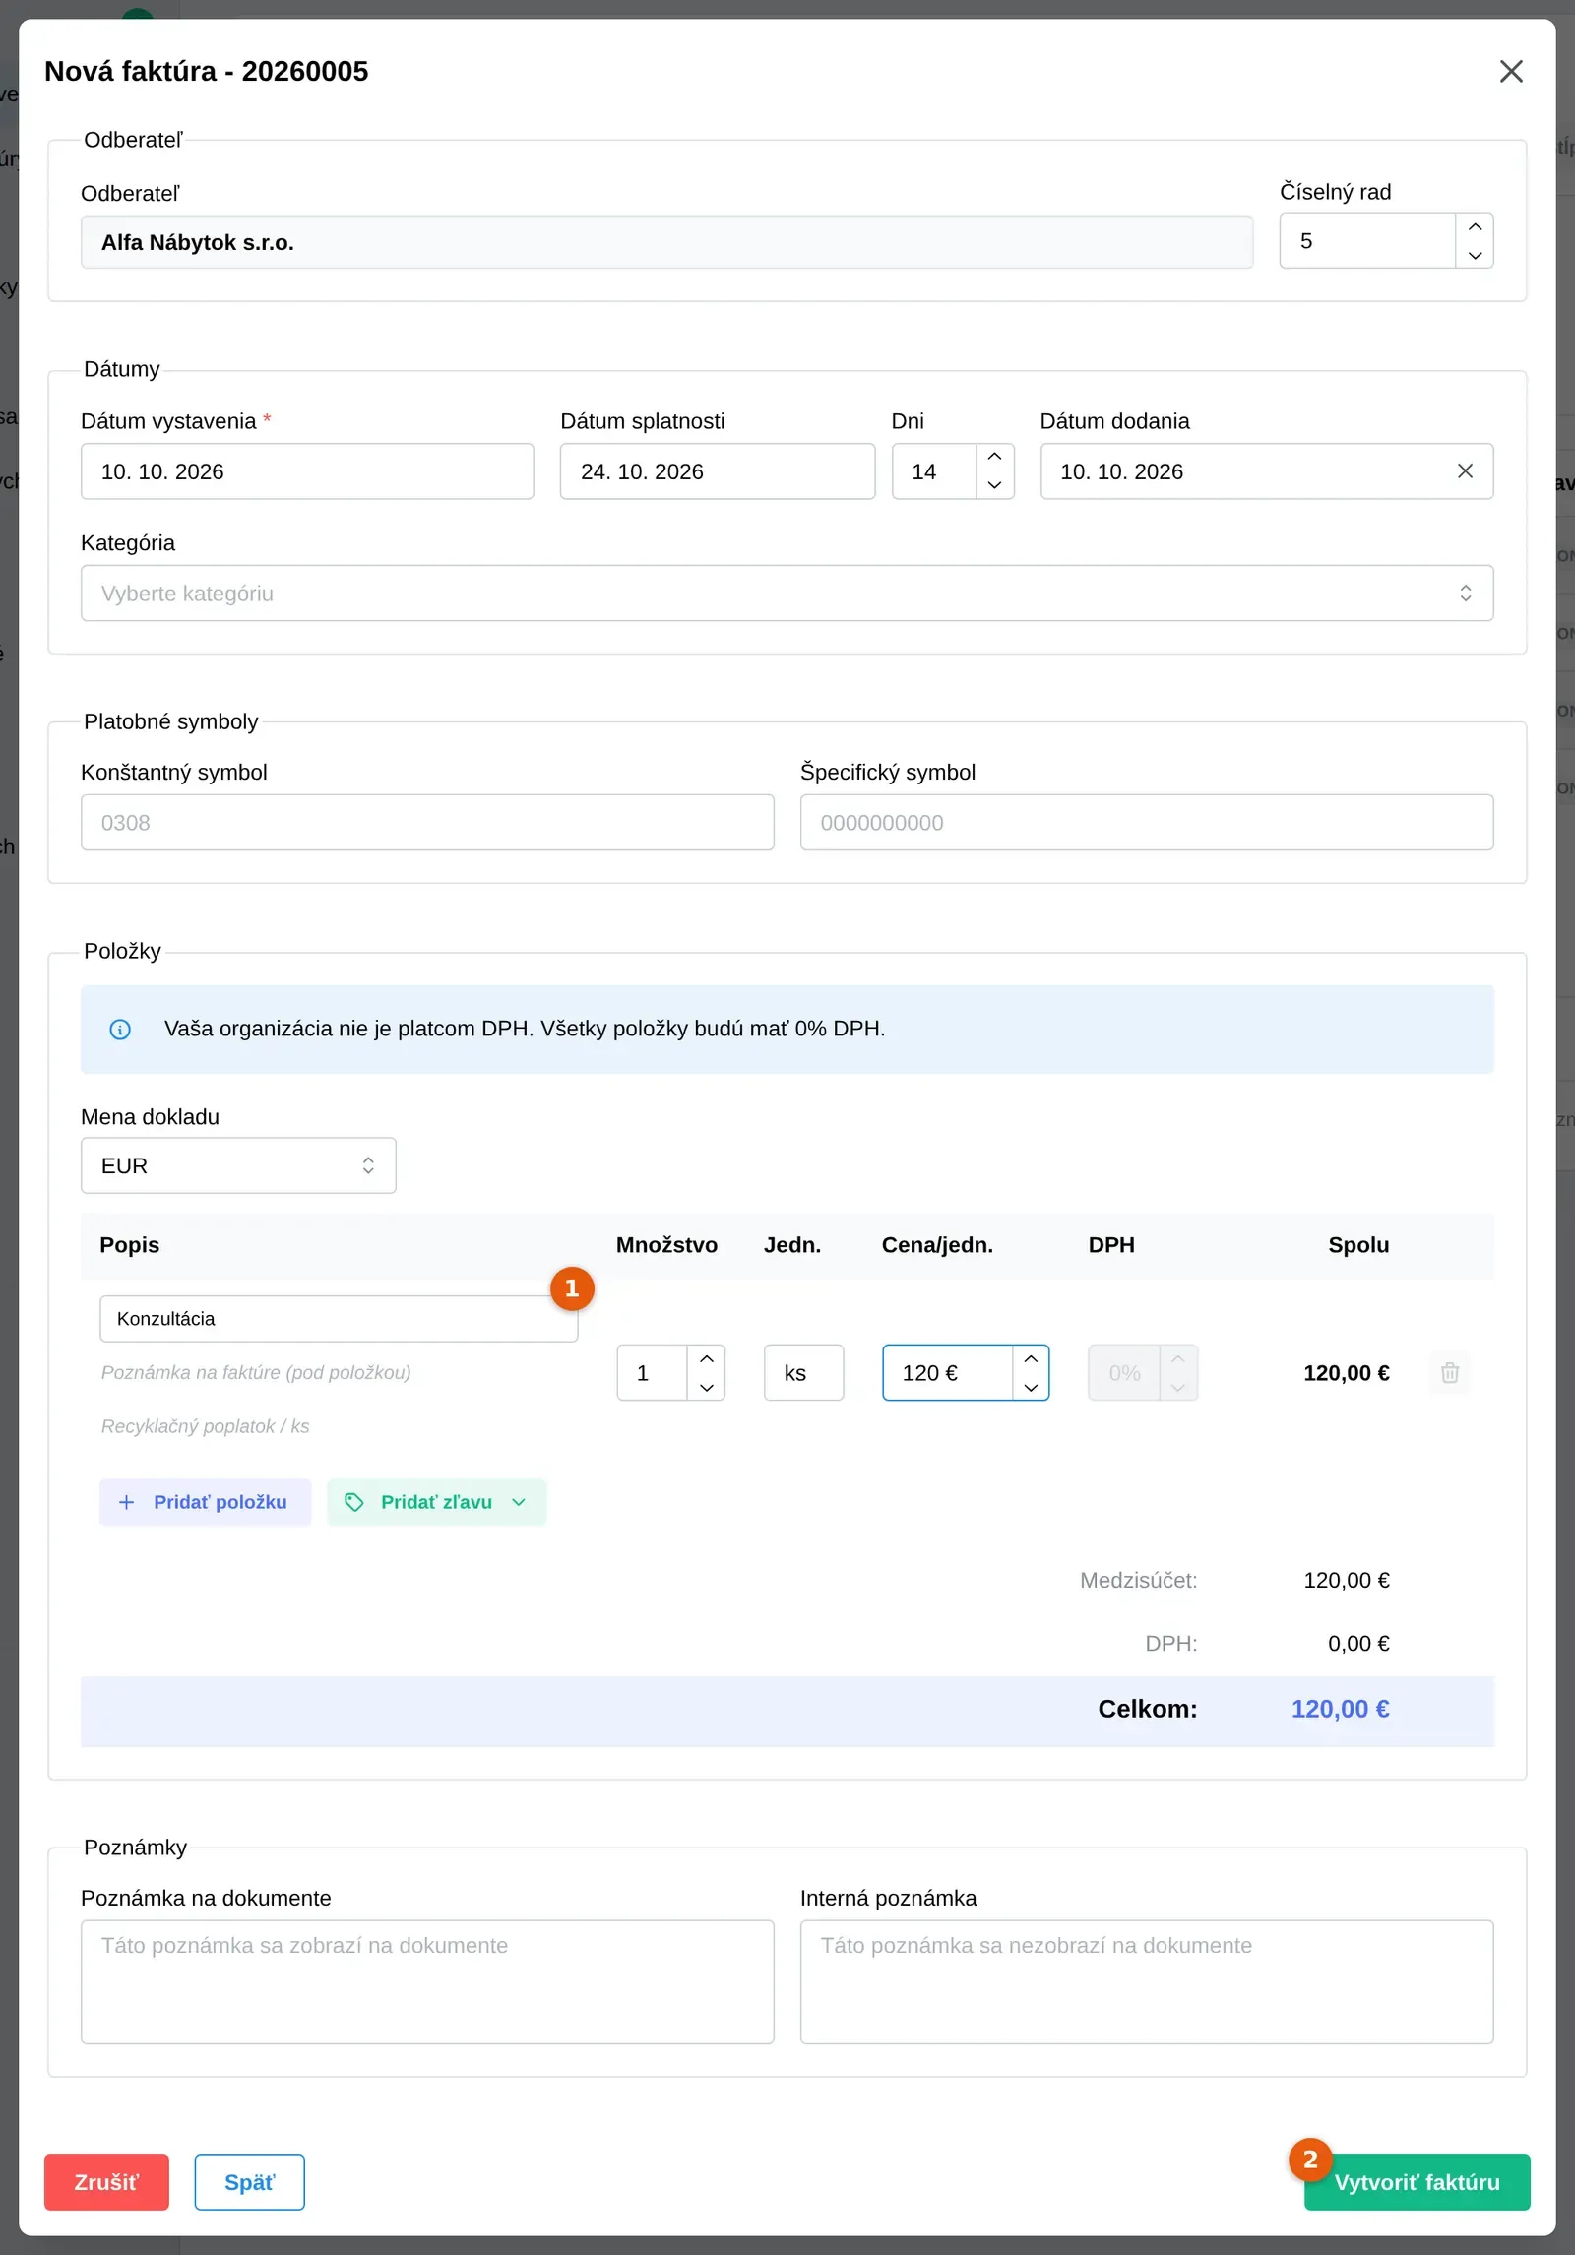Screen dimensions: 1575x2255
Task: Click the Medzisúčet value 120,00 €
Action: (x=1346, y=1580)
